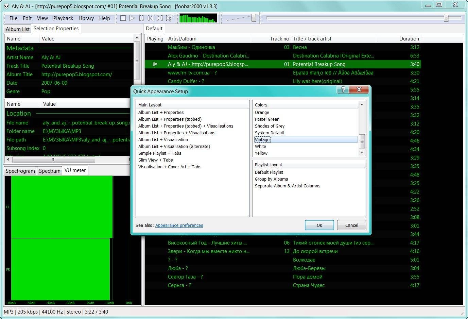Select Album List + Visualisation (alternate)

tap(174, 147)
